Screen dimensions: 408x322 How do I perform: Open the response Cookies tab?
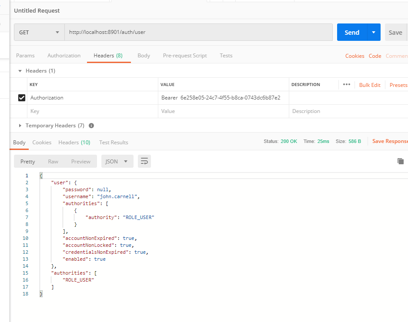pyautogui.click(x=42, y=143)
